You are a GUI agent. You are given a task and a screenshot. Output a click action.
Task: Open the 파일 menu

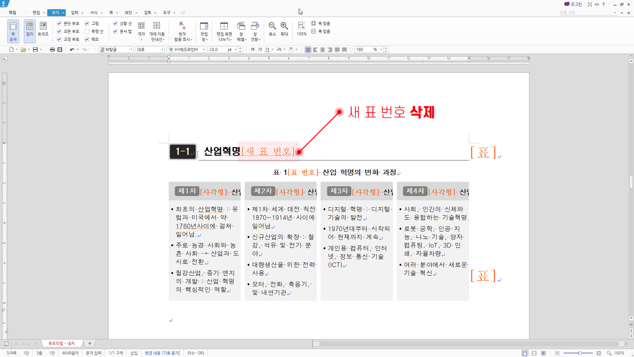click(12, 12)
